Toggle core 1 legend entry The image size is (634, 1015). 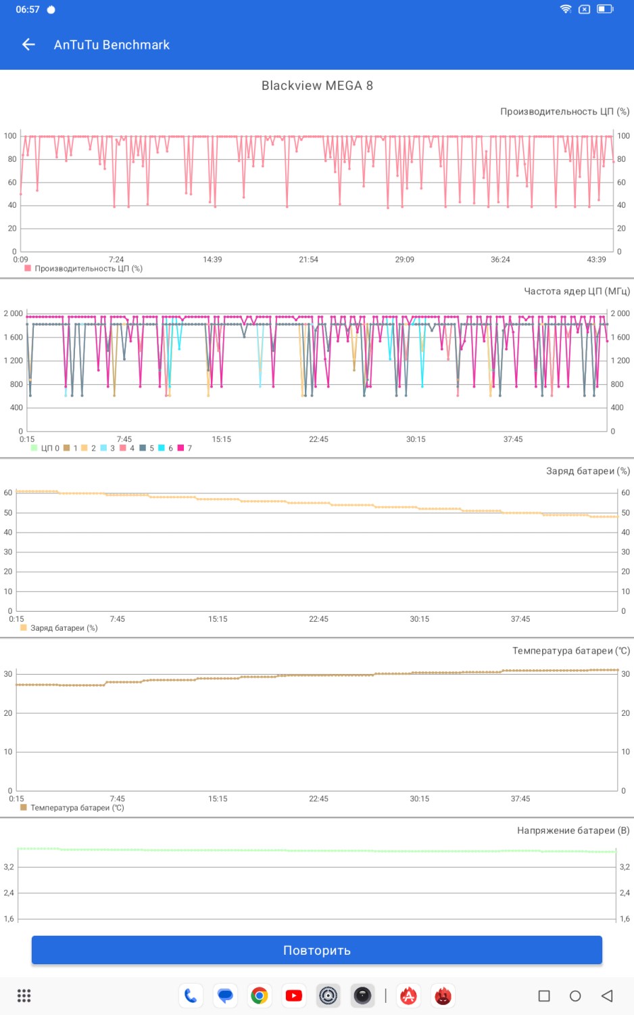tap(70, 448)
